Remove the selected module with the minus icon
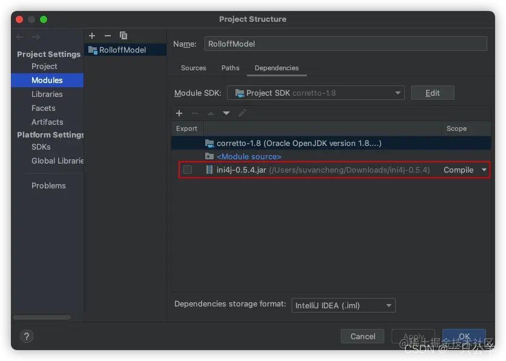506x361 pixels. (108, 36)
